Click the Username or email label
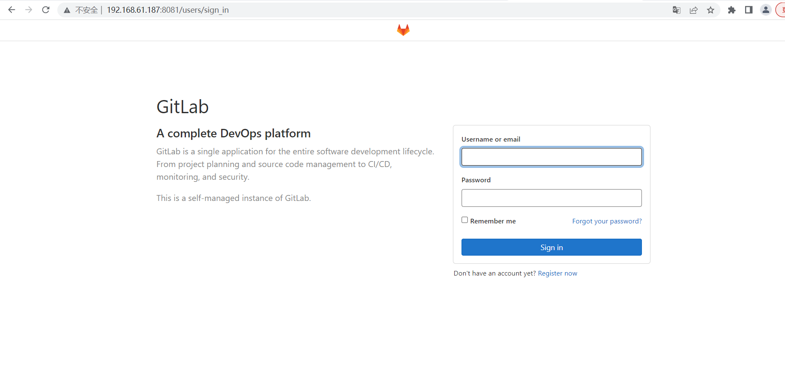This screenshot has width=785, height=365. [x=491, y=139]
